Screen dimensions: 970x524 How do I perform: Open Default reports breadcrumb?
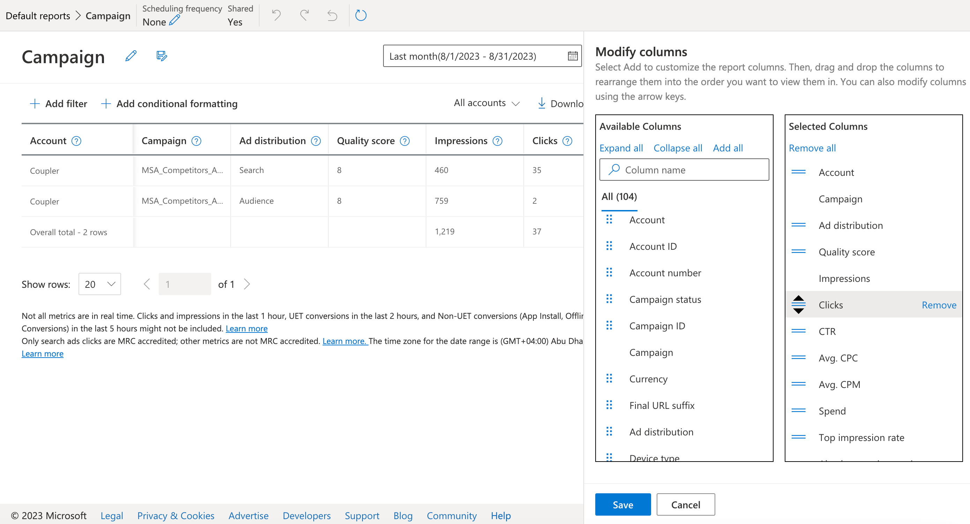[x=38, y=15]
